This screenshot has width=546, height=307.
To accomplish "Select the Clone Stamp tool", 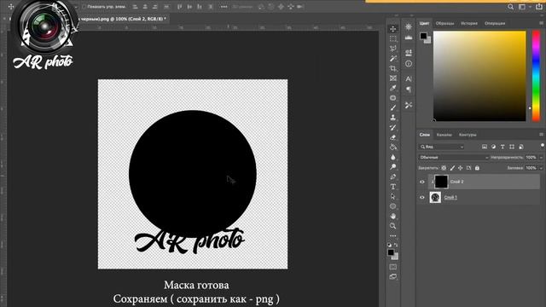I will 393,118.
